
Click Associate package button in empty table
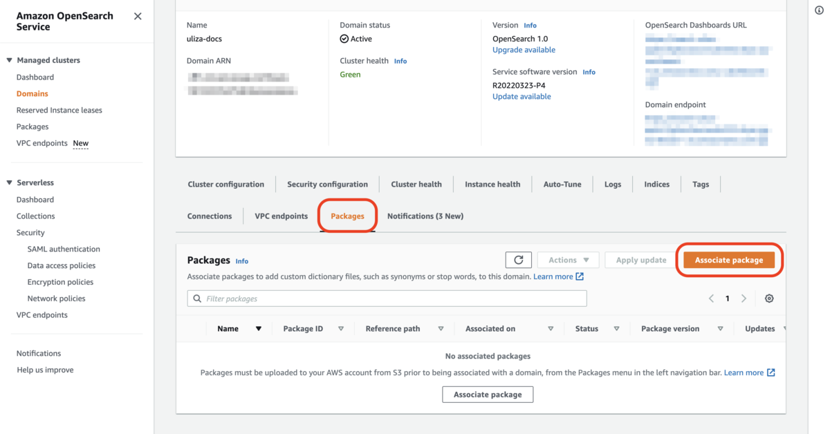488,394
